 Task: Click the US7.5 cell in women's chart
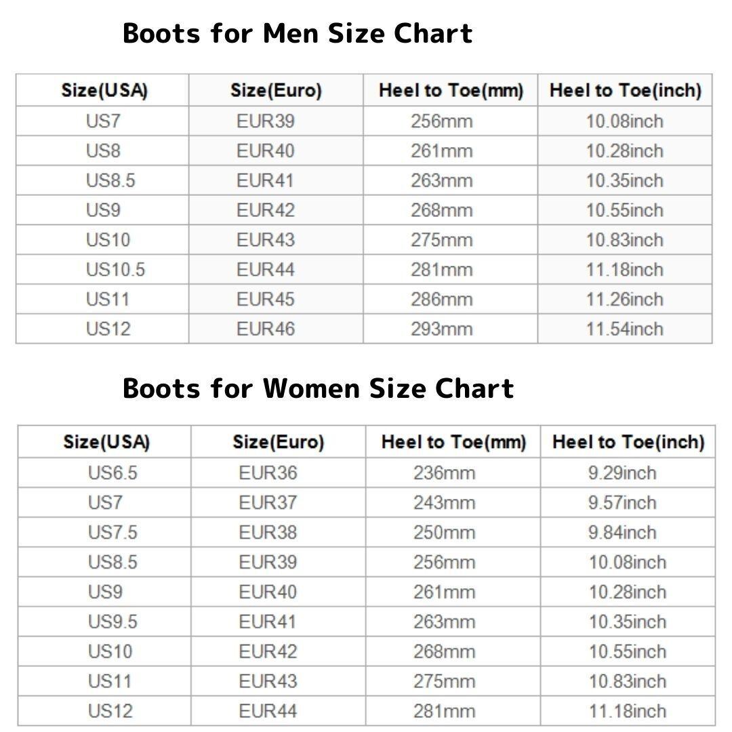[112, 532]
